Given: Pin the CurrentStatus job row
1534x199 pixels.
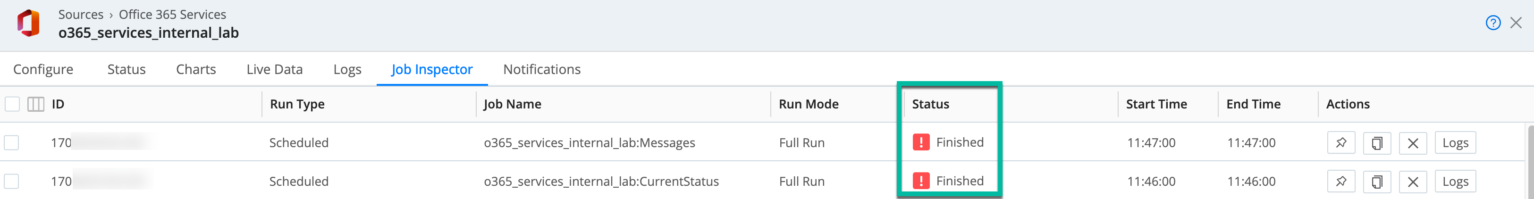Looking at the screenshot, I should pyautogui.click(x=1340, y=181).
